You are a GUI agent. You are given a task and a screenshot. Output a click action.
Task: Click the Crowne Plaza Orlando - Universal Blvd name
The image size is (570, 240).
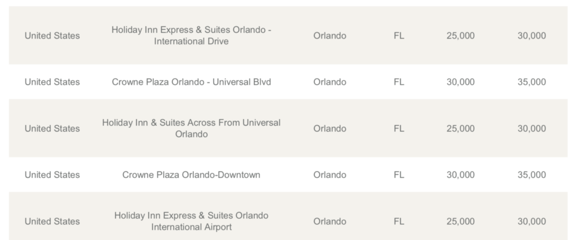click(x=191, y=82)
